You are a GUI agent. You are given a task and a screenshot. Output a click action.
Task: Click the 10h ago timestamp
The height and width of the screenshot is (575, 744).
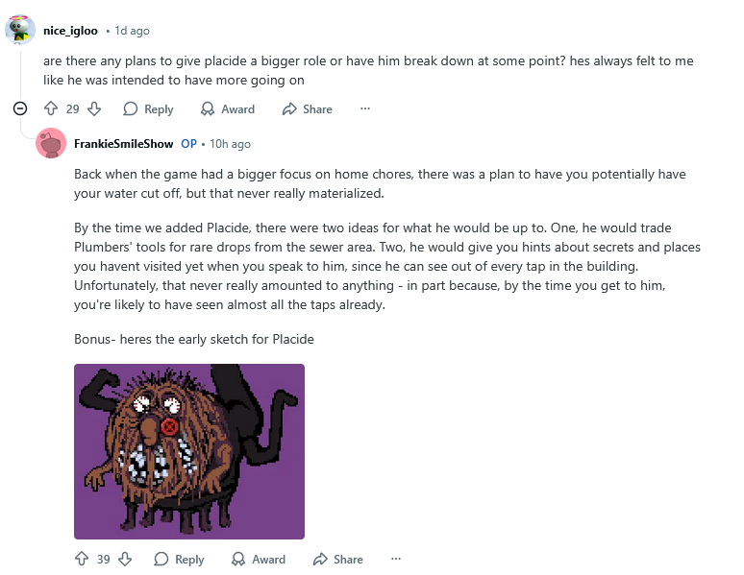(230, 144)
